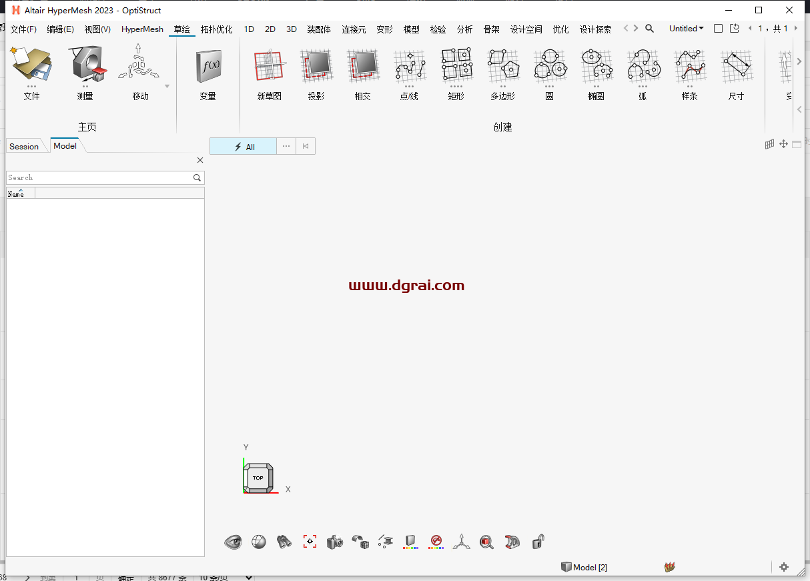Click the selector reset arrow button
This screenshot has width=810, height=581.
click(x=306, y=147)
